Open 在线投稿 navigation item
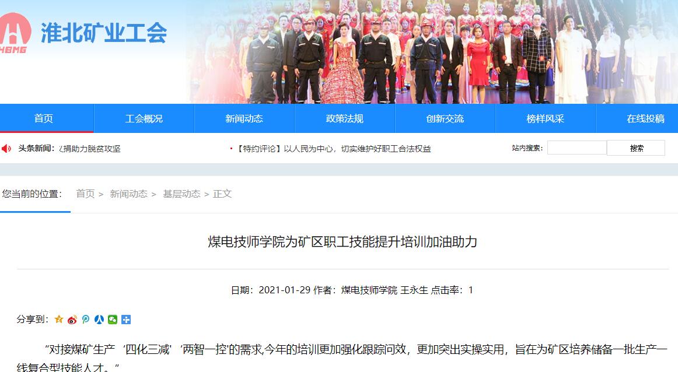This screenshot has height=372, width=678. pos(645,118)
